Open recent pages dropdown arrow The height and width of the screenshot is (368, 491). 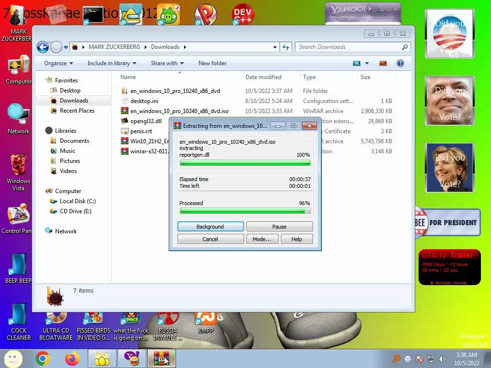66,47
